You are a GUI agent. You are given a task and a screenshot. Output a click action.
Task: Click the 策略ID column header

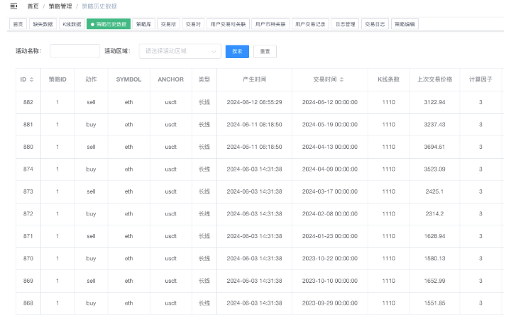point(57,79)
